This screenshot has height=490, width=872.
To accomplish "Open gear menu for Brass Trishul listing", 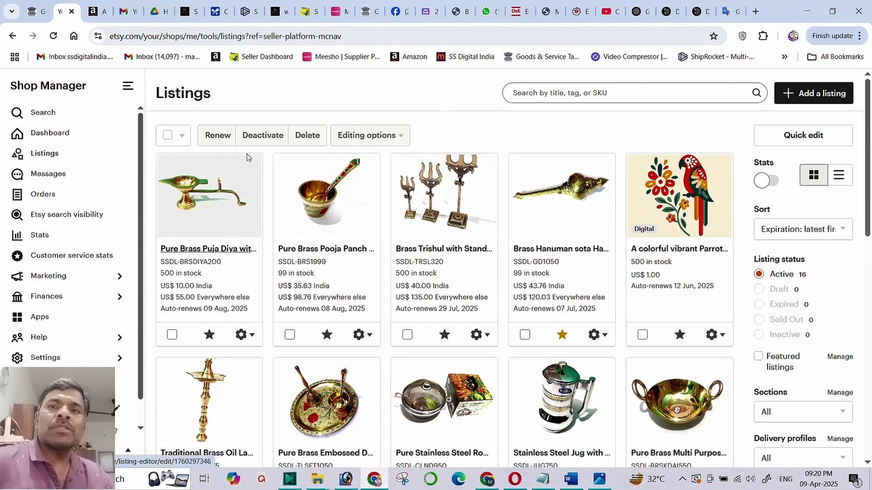I will click(480, 334).
